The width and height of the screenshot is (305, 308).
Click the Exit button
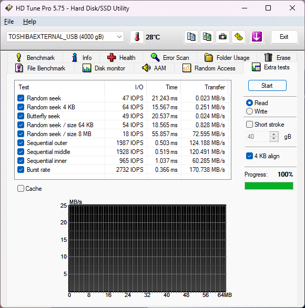click(x=284, y=37)
